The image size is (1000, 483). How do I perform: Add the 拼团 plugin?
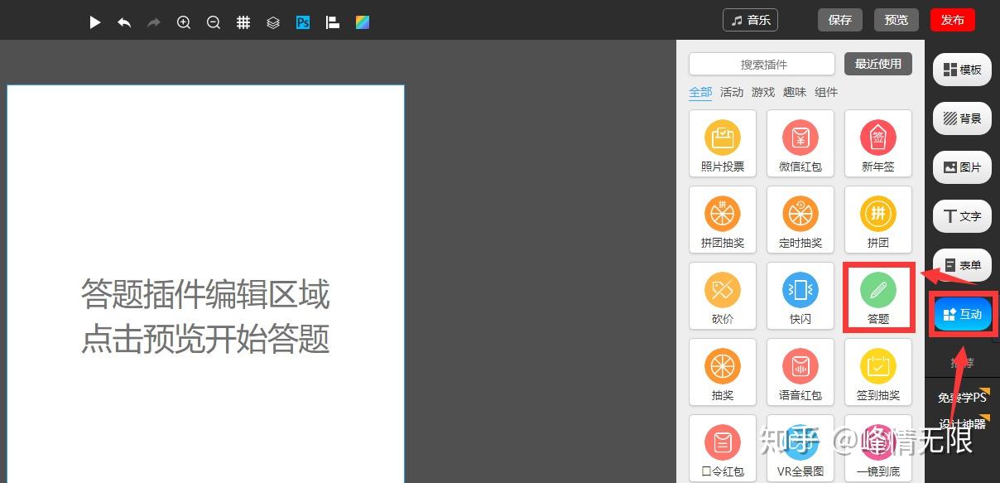(878, 220)
